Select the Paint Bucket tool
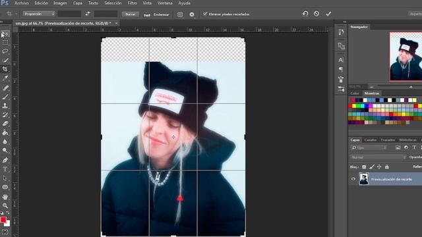This screenshot has width=422, height=237. click(5, 133)
